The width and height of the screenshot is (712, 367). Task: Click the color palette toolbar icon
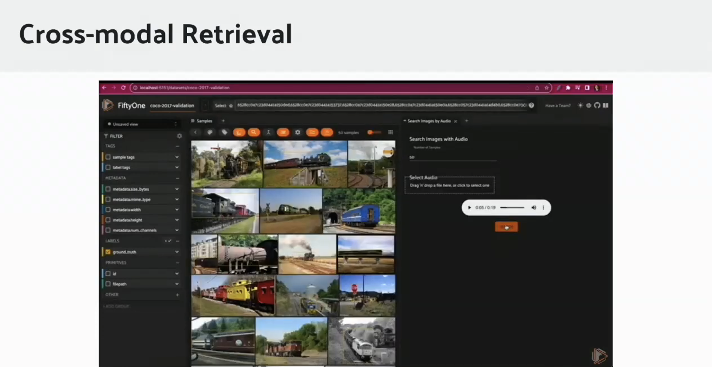210,132
